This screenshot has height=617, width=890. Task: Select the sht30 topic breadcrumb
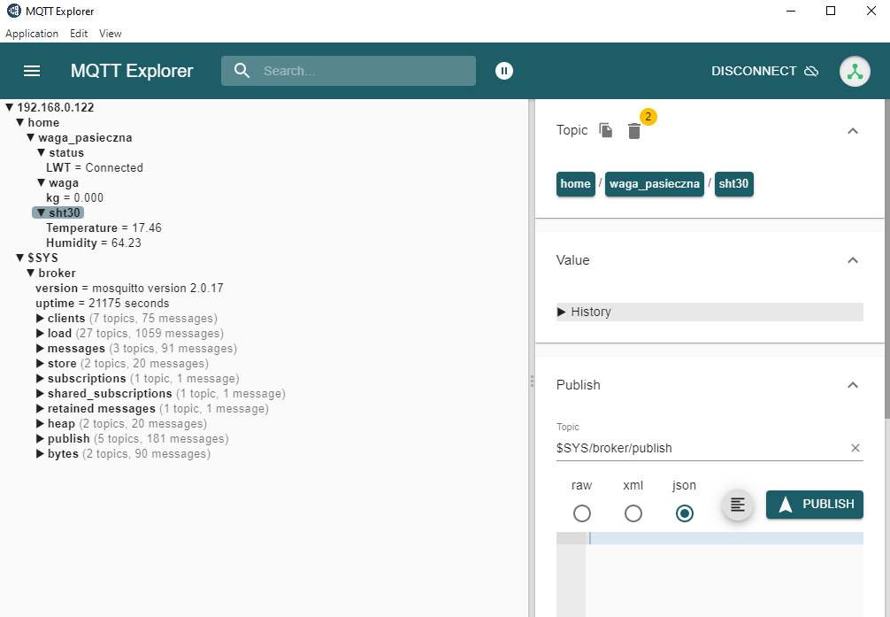point(734,183)
